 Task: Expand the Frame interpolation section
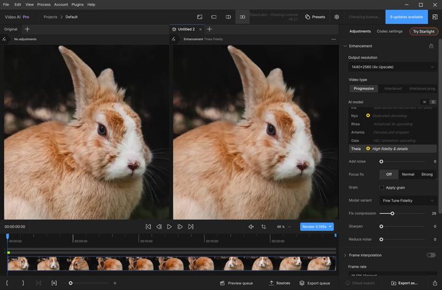[345, 255]
